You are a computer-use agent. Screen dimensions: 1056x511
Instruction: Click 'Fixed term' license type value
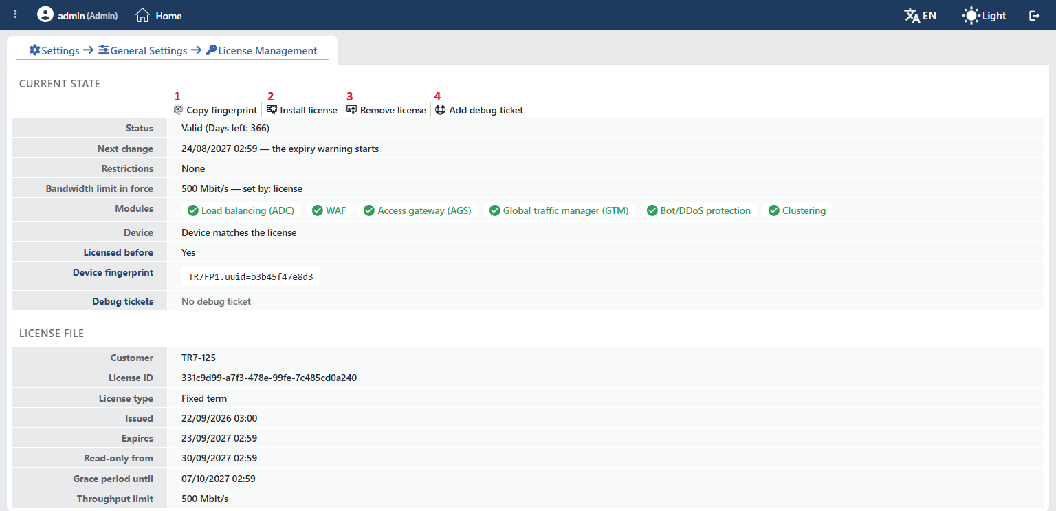pos(204,399)
